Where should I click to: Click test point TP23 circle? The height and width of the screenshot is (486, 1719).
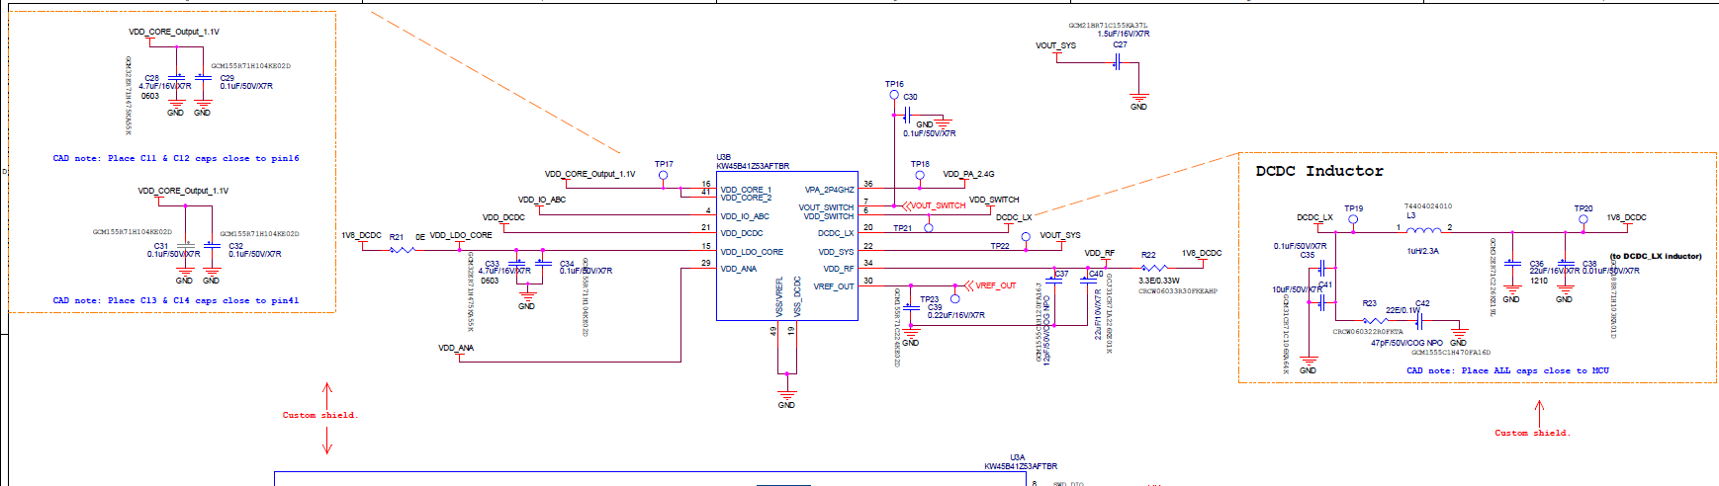tap(954, 298)
